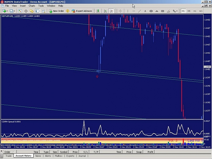Open the News tab

pyautogui.click(x=38, y=156)
